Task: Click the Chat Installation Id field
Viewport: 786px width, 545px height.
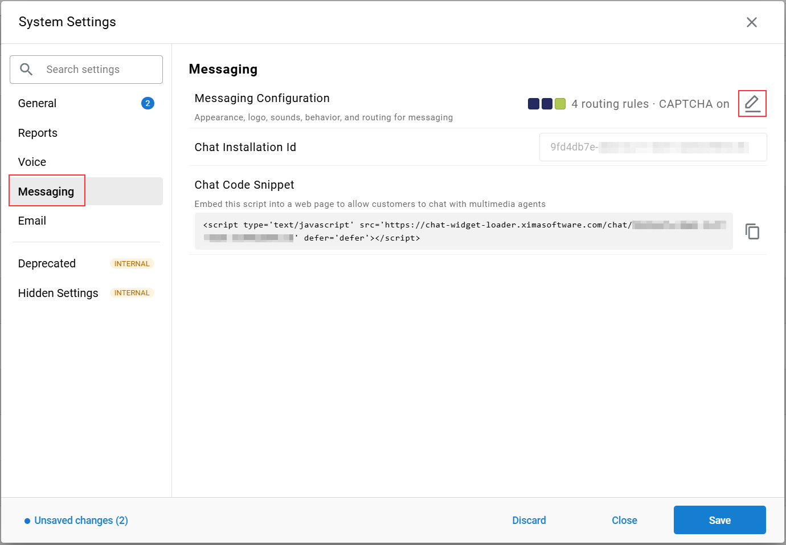Action: point(653,147)
